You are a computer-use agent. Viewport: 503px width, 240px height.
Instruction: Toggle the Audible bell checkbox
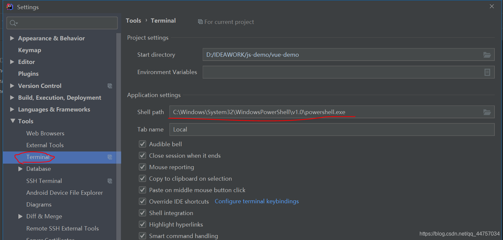pos(142,144)
